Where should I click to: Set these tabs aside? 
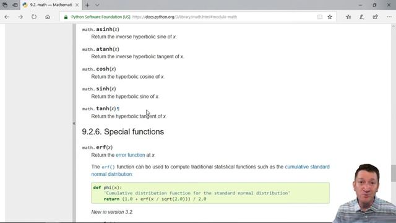point(15,5)
